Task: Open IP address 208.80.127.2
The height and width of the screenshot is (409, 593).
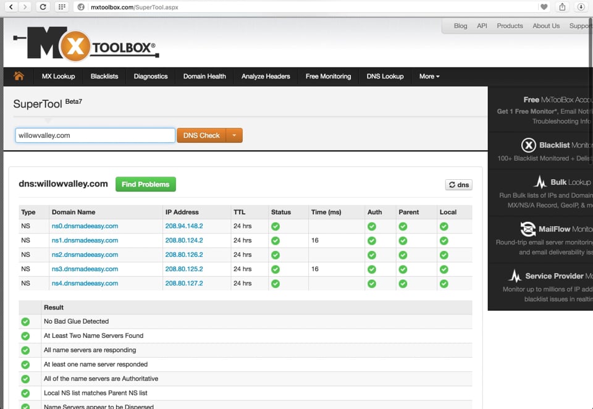Action: tap(184, 284)
